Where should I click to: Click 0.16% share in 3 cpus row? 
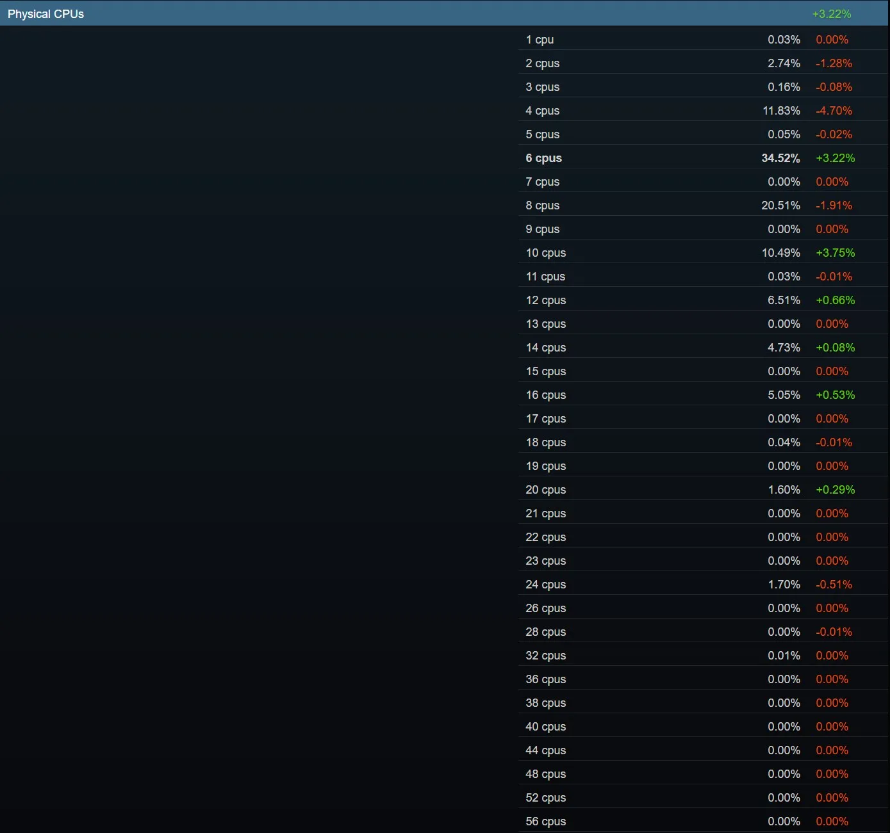(784, 87)
